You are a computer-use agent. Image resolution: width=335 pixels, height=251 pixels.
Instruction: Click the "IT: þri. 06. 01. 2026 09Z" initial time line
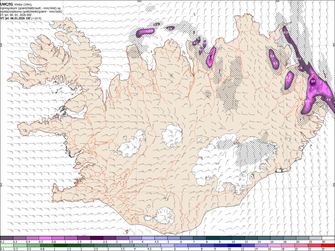pos(16,15)
